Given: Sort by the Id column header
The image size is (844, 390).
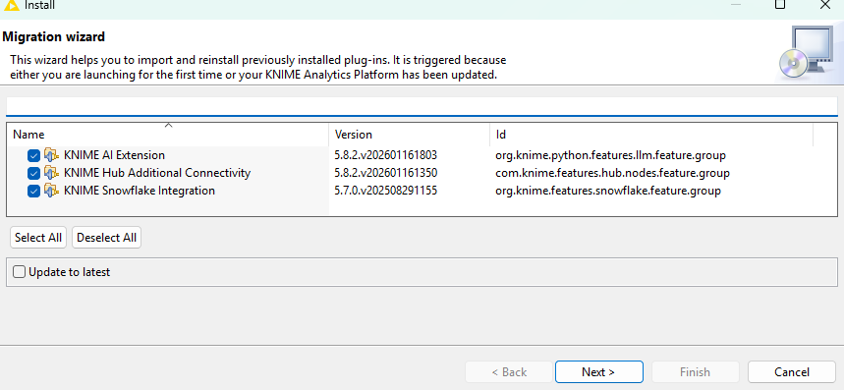Looking at the screenshot, I should (651, 135).
